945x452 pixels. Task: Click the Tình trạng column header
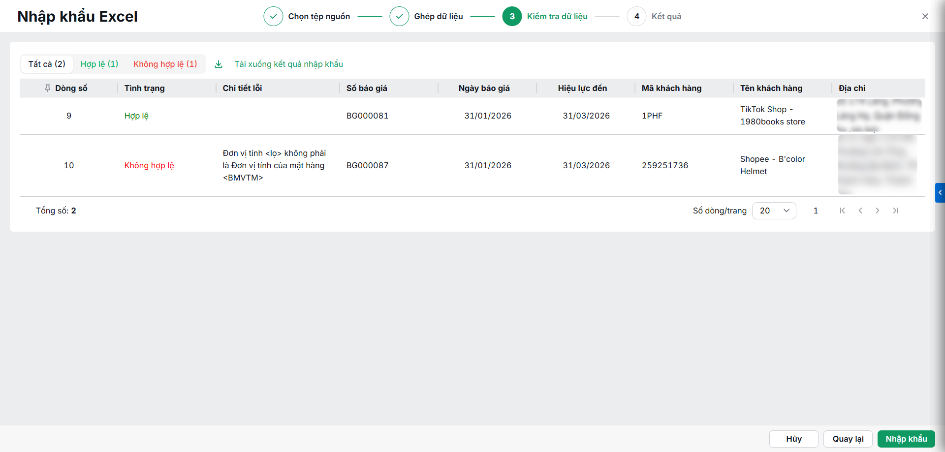click(x=144, y=88)
